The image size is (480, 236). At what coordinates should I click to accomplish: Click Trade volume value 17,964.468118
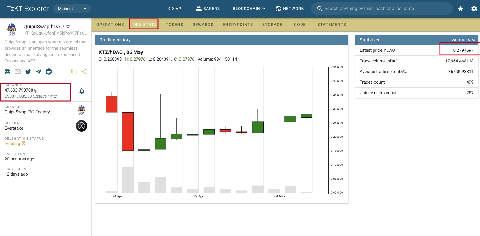click(x=459, y=61)
